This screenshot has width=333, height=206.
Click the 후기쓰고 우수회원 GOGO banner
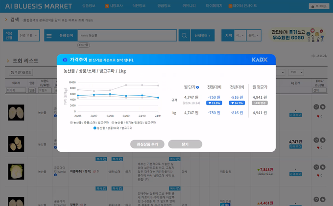(x=298, y=35)
